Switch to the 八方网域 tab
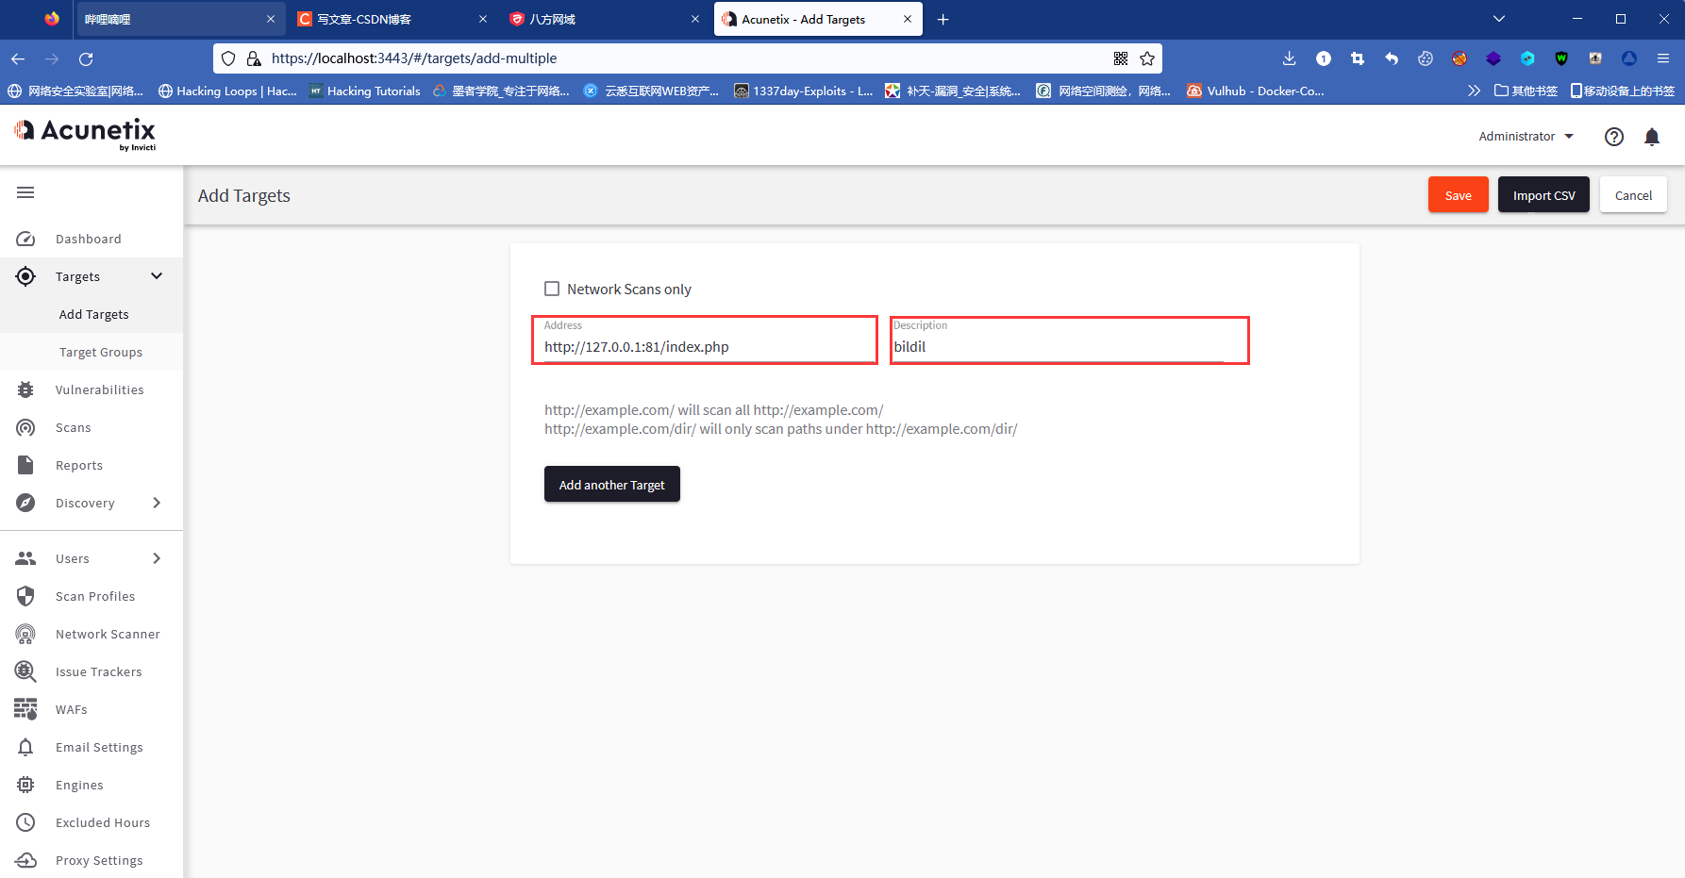The image size is (1685, 878). pos(604,19)
